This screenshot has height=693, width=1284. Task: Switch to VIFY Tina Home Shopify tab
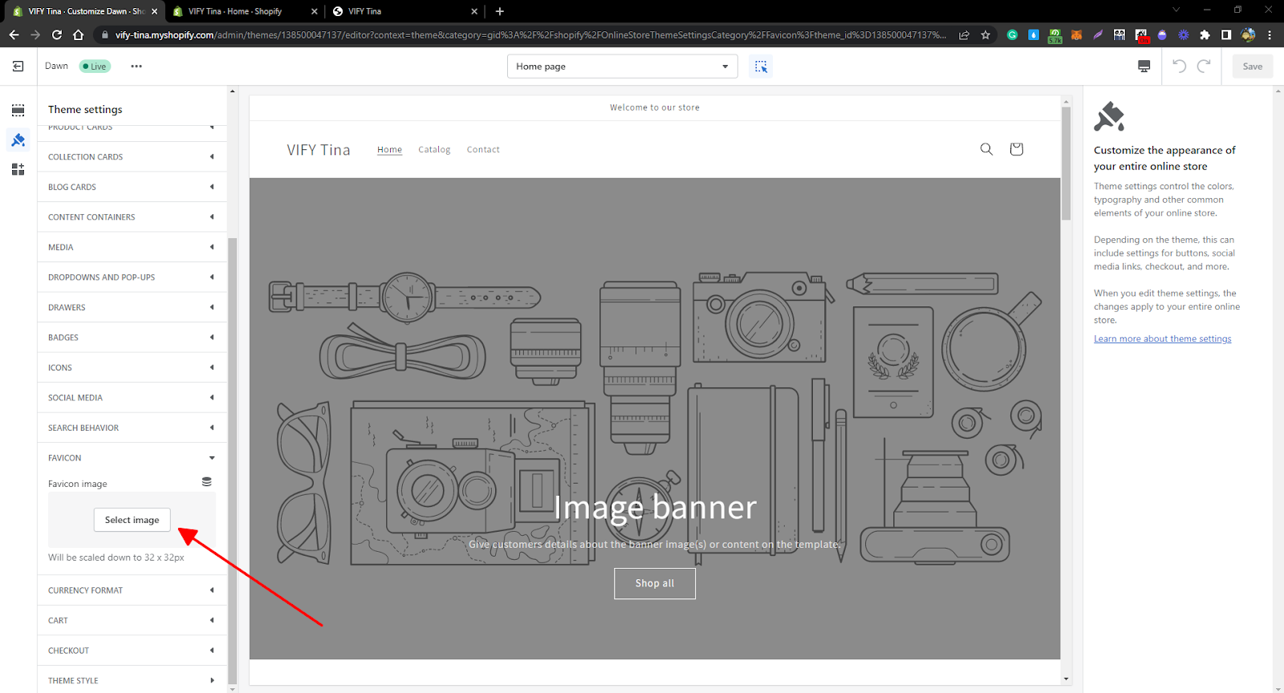pyautogui.click(x=245, y=11)
